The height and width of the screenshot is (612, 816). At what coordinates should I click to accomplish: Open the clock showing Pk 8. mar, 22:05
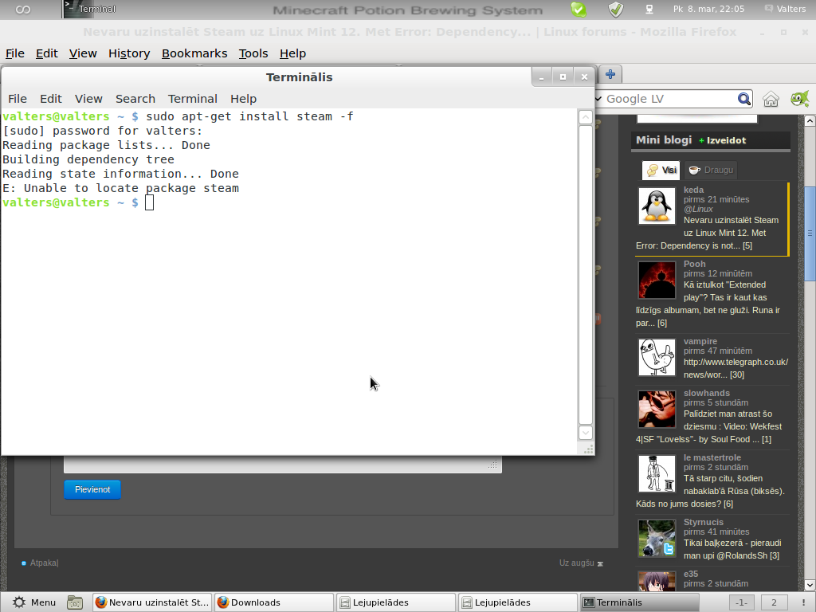coord(708,9)
